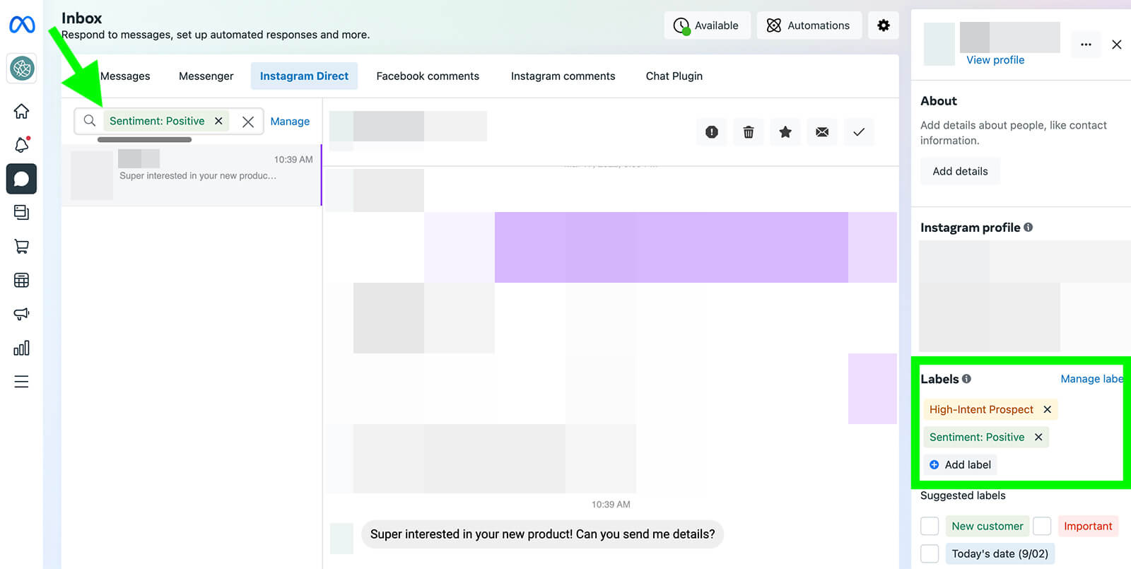Click New customer suggested label tag
Screen dimensions: 1131x569
tap(987, 526)
